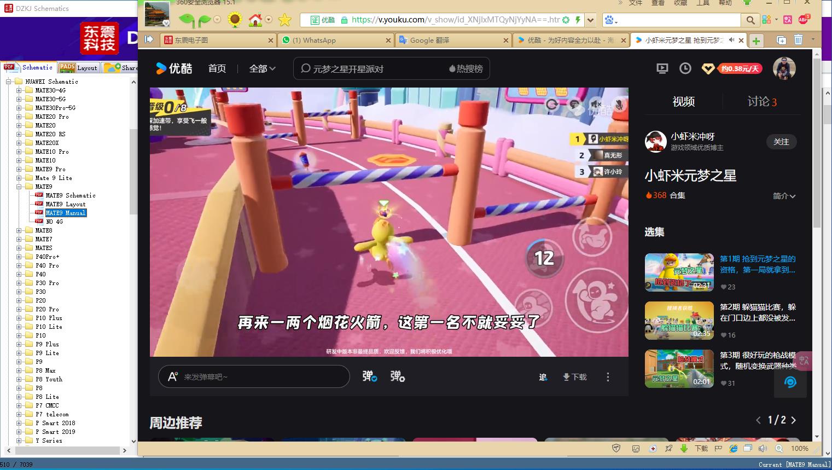Click the 100% page zoom control
832x470 pixels.
pos(799,448)
